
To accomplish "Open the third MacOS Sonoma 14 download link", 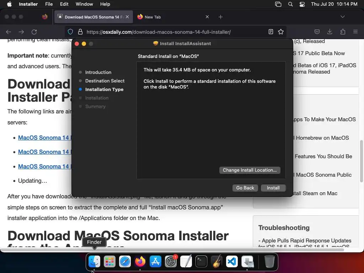I will (x=45, y=166).
